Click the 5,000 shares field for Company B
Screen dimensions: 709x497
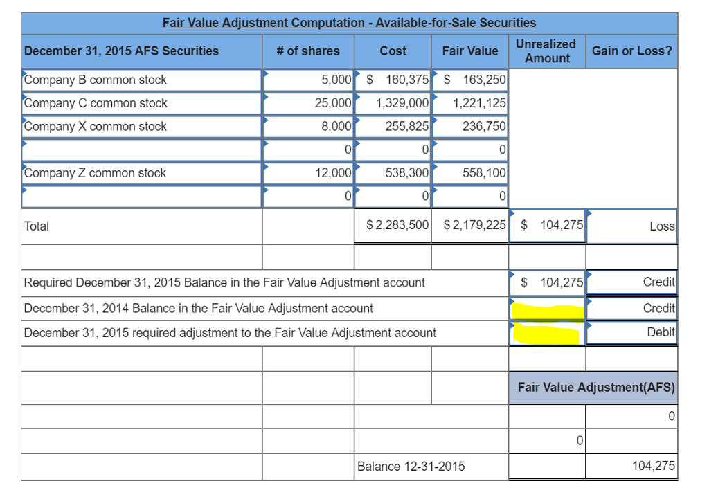pos(308,80)
